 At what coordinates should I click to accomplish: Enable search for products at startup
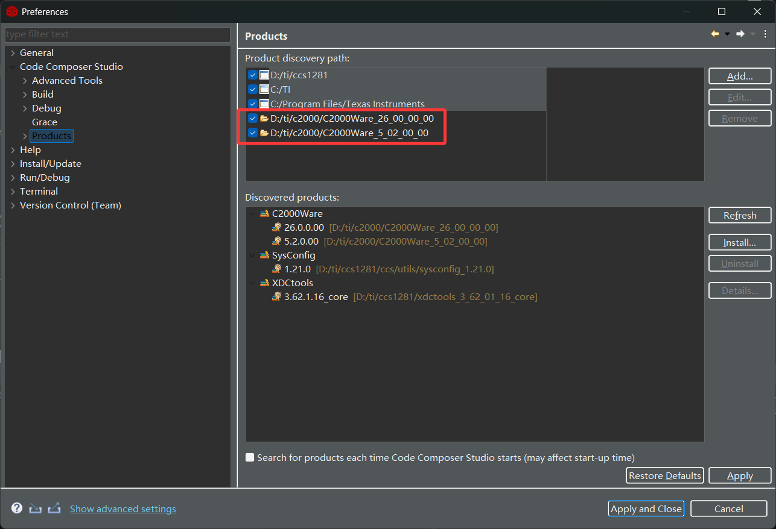[250, 458]
